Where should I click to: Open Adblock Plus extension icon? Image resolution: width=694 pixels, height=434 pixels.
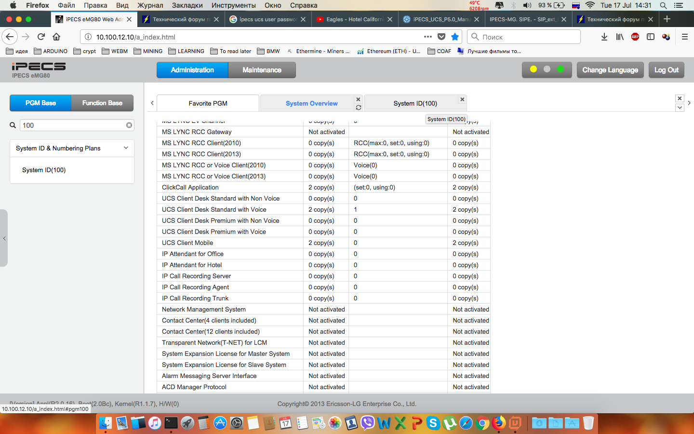(635, 37)
